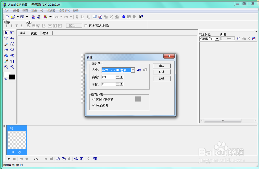
Task: Click the white foreground color swatch
Action: coord(6,74)
